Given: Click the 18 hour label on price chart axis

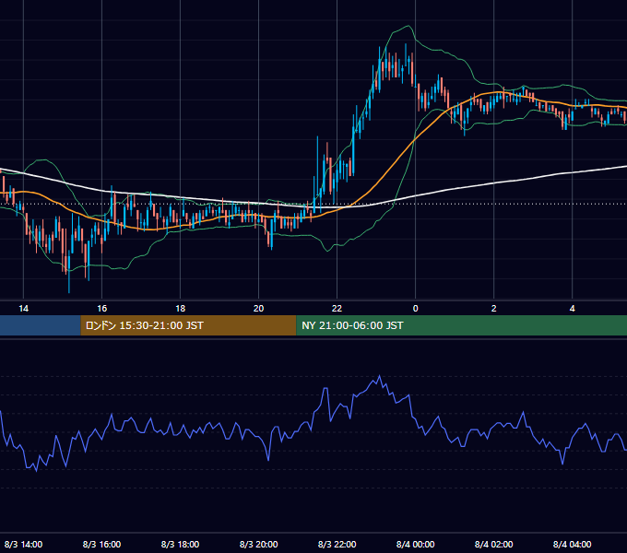Looking at the screenshot, I should pyautogui.click(x=181, y=309).
